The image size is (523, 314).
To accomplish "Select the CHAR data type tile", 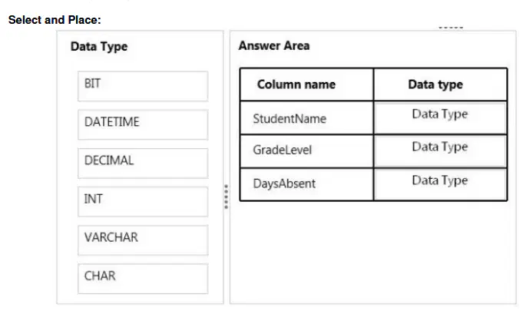I will tap(143, 279).
